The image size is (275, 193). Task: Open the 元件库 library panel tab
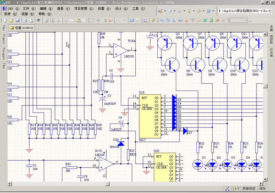pos(271,52)
